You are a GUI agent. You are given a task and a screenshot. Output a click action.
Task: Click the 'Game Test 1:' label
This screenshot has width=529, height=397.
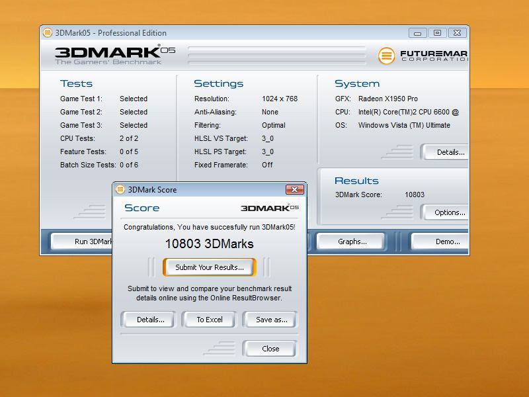(81, 99)
